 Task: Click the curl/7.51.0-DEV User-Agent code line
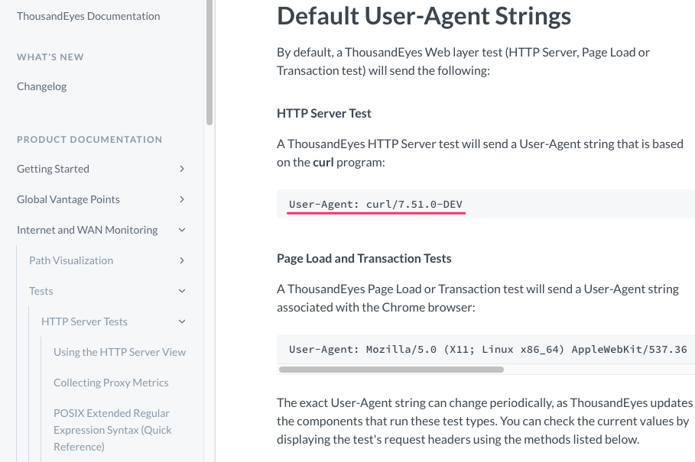[375, 204]
